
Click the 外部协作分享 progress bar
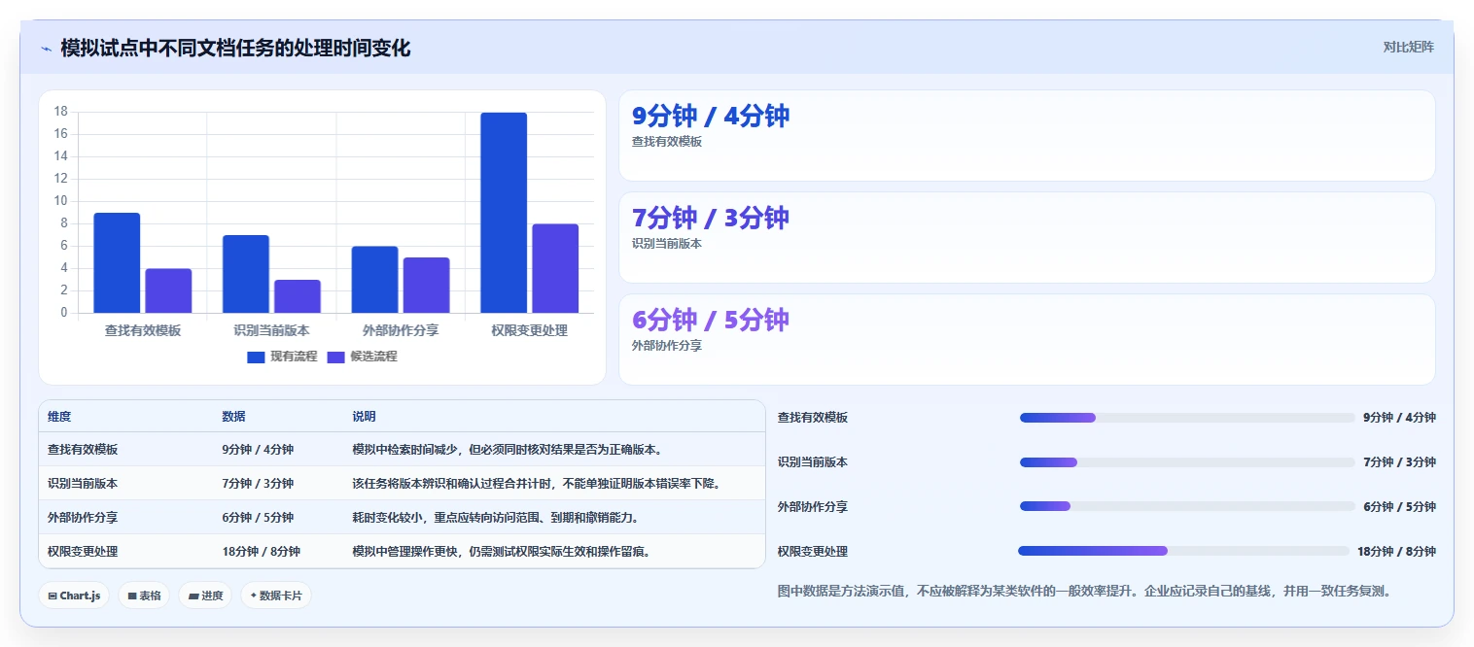pyautogui.click(x=1187, y=506)
